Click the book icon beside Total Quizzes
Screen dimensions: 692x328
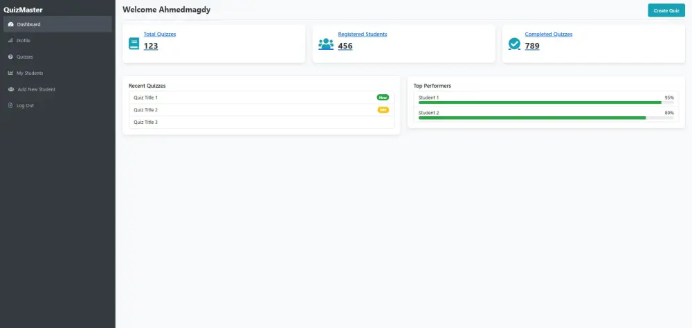134,44
